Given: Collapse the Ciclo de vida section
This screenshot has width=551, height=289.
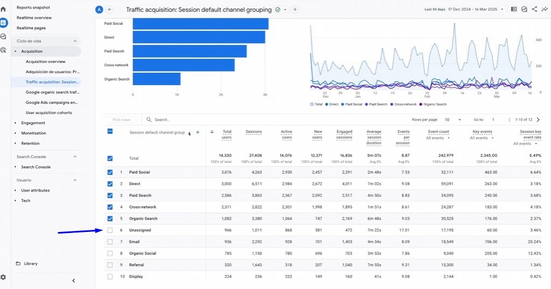Looking at the screenshot, I should pos(75,41).
